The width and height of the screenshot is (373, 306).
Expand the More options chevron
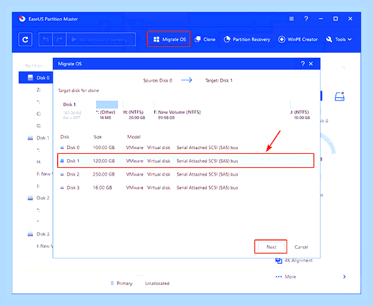point(345,277)
